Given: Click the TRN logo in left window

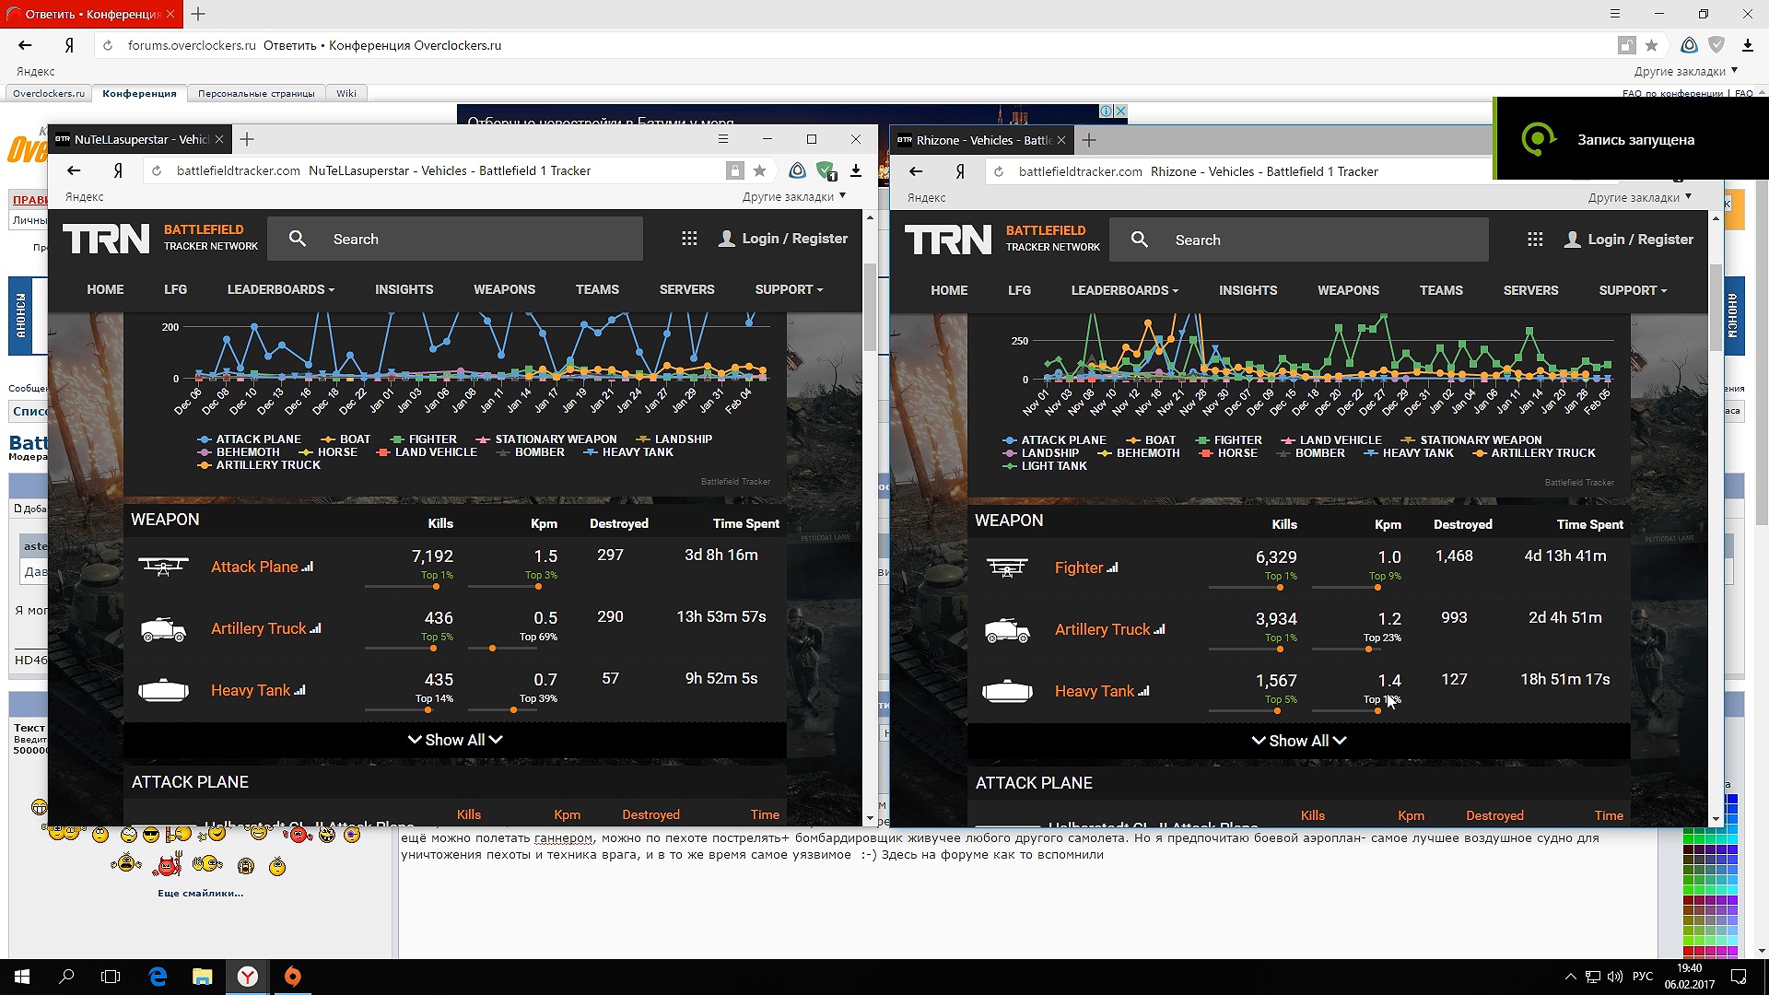Looking at the screenshot, I should (x=106, y=239).
